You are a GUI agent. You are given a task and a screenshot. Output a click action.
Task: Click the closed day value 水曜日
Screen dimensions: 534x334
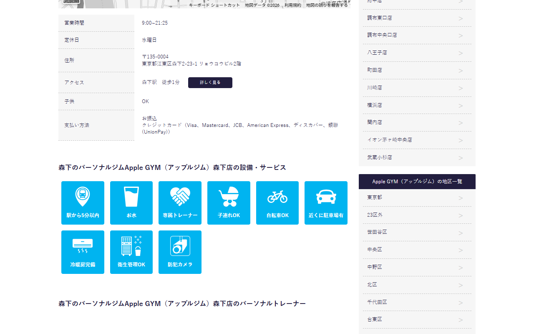[149, 40]
